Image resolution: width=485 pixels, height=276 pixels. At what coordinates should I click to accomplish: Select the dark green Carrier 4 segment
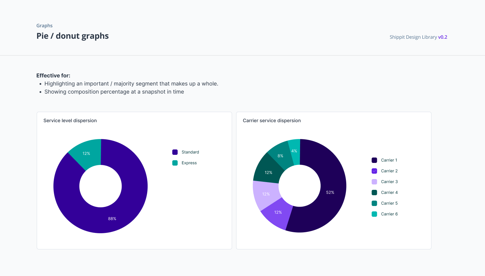coord(268,172)
